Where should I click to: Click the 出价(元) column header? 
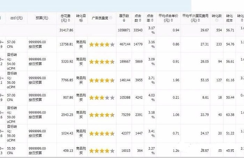coord(17,18)
